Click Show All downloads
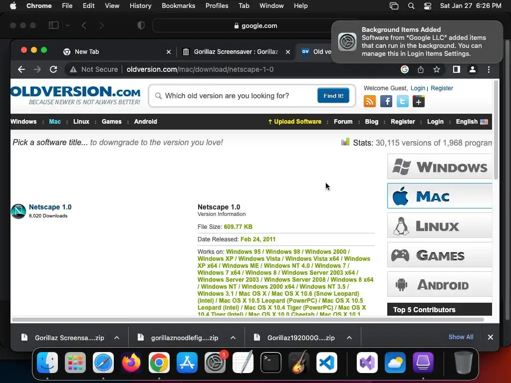The width and height of the screenshot is (511, 383). pyautogui.click(x=461, y=337)
